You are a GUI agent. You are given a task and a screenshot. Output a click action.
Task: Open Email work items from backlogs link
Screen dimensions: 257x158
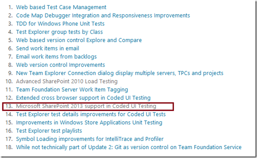point(56,57)
